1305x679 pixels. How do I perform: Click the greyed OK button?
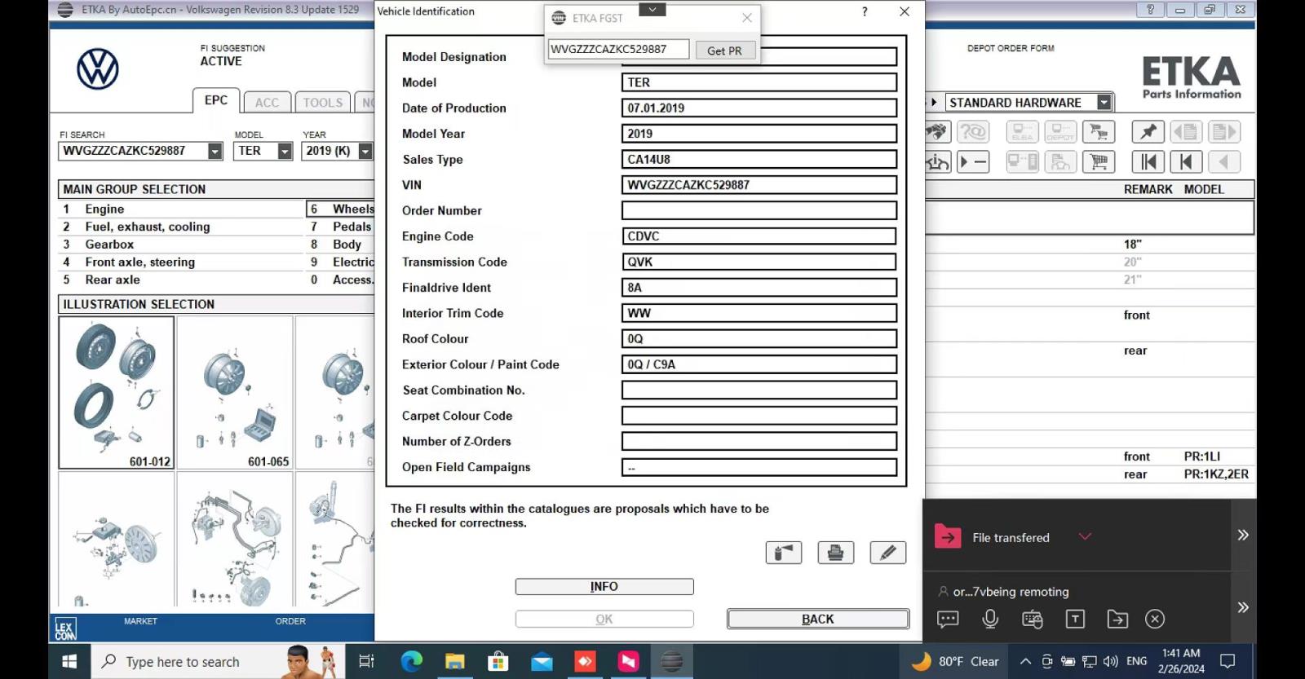pyautogui.click(x=604, y=619)
